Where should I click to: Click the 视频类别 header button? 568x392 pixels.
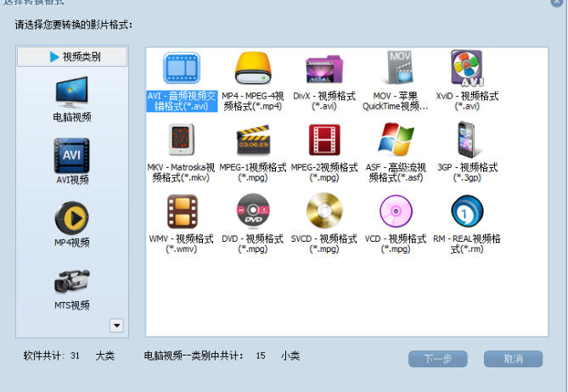tap(72, 57)
